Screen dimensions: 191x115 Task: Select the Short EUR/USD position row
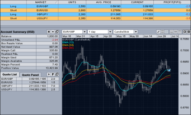96,10
